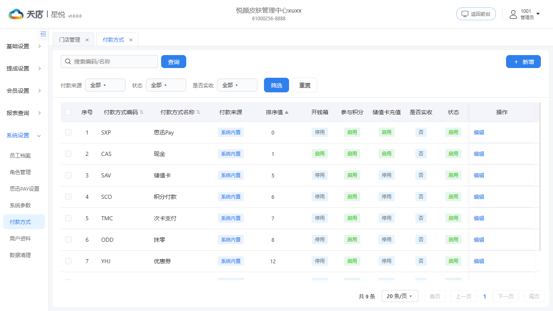Image resolution: width=553 pixels, height=311 pixels.
Task: Apply filters with the 筛选 button
Action: pyautogui.click(x=276, y=85)
